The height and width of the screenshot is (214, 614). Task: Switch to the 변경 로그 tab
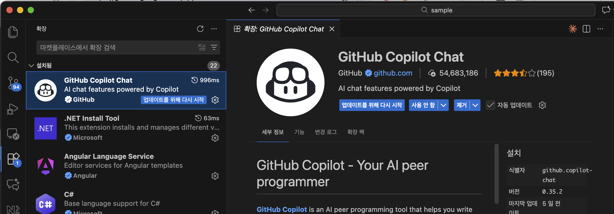326,132
